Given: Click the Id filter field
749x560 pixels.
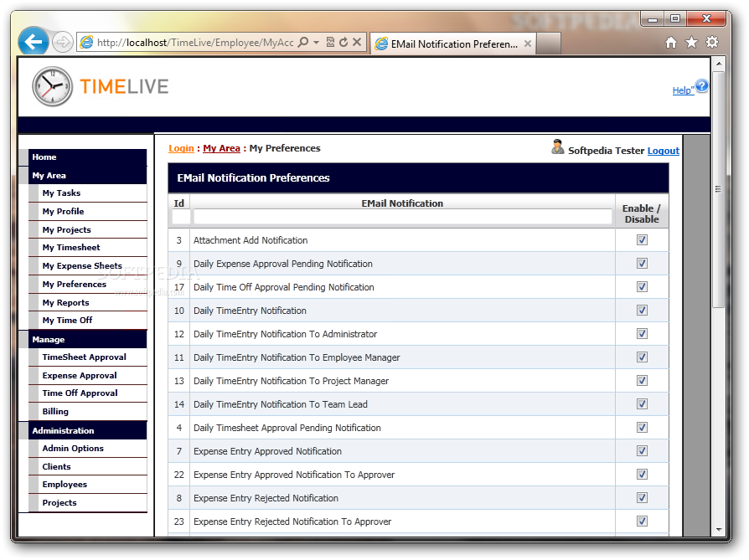Looking at the screenshot, I should point(181,217).
